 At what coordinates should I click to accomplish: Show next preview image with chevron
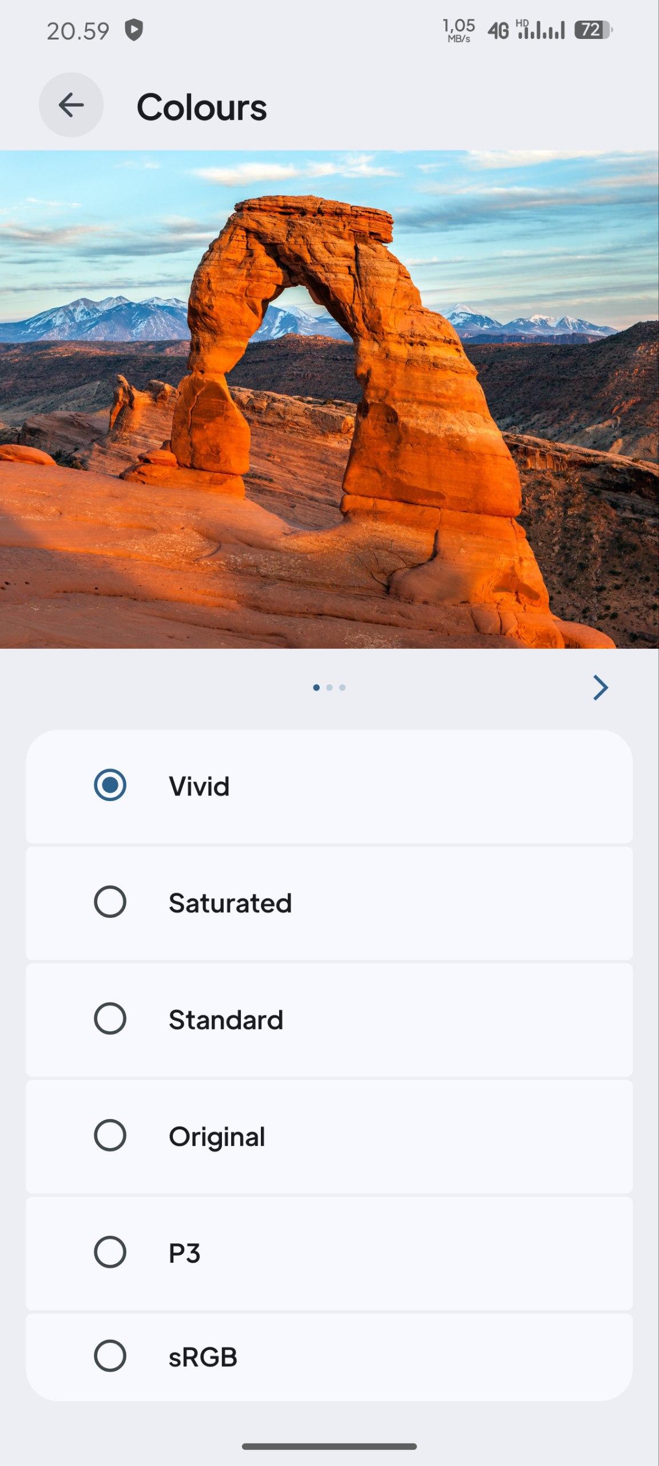point(600,688)
